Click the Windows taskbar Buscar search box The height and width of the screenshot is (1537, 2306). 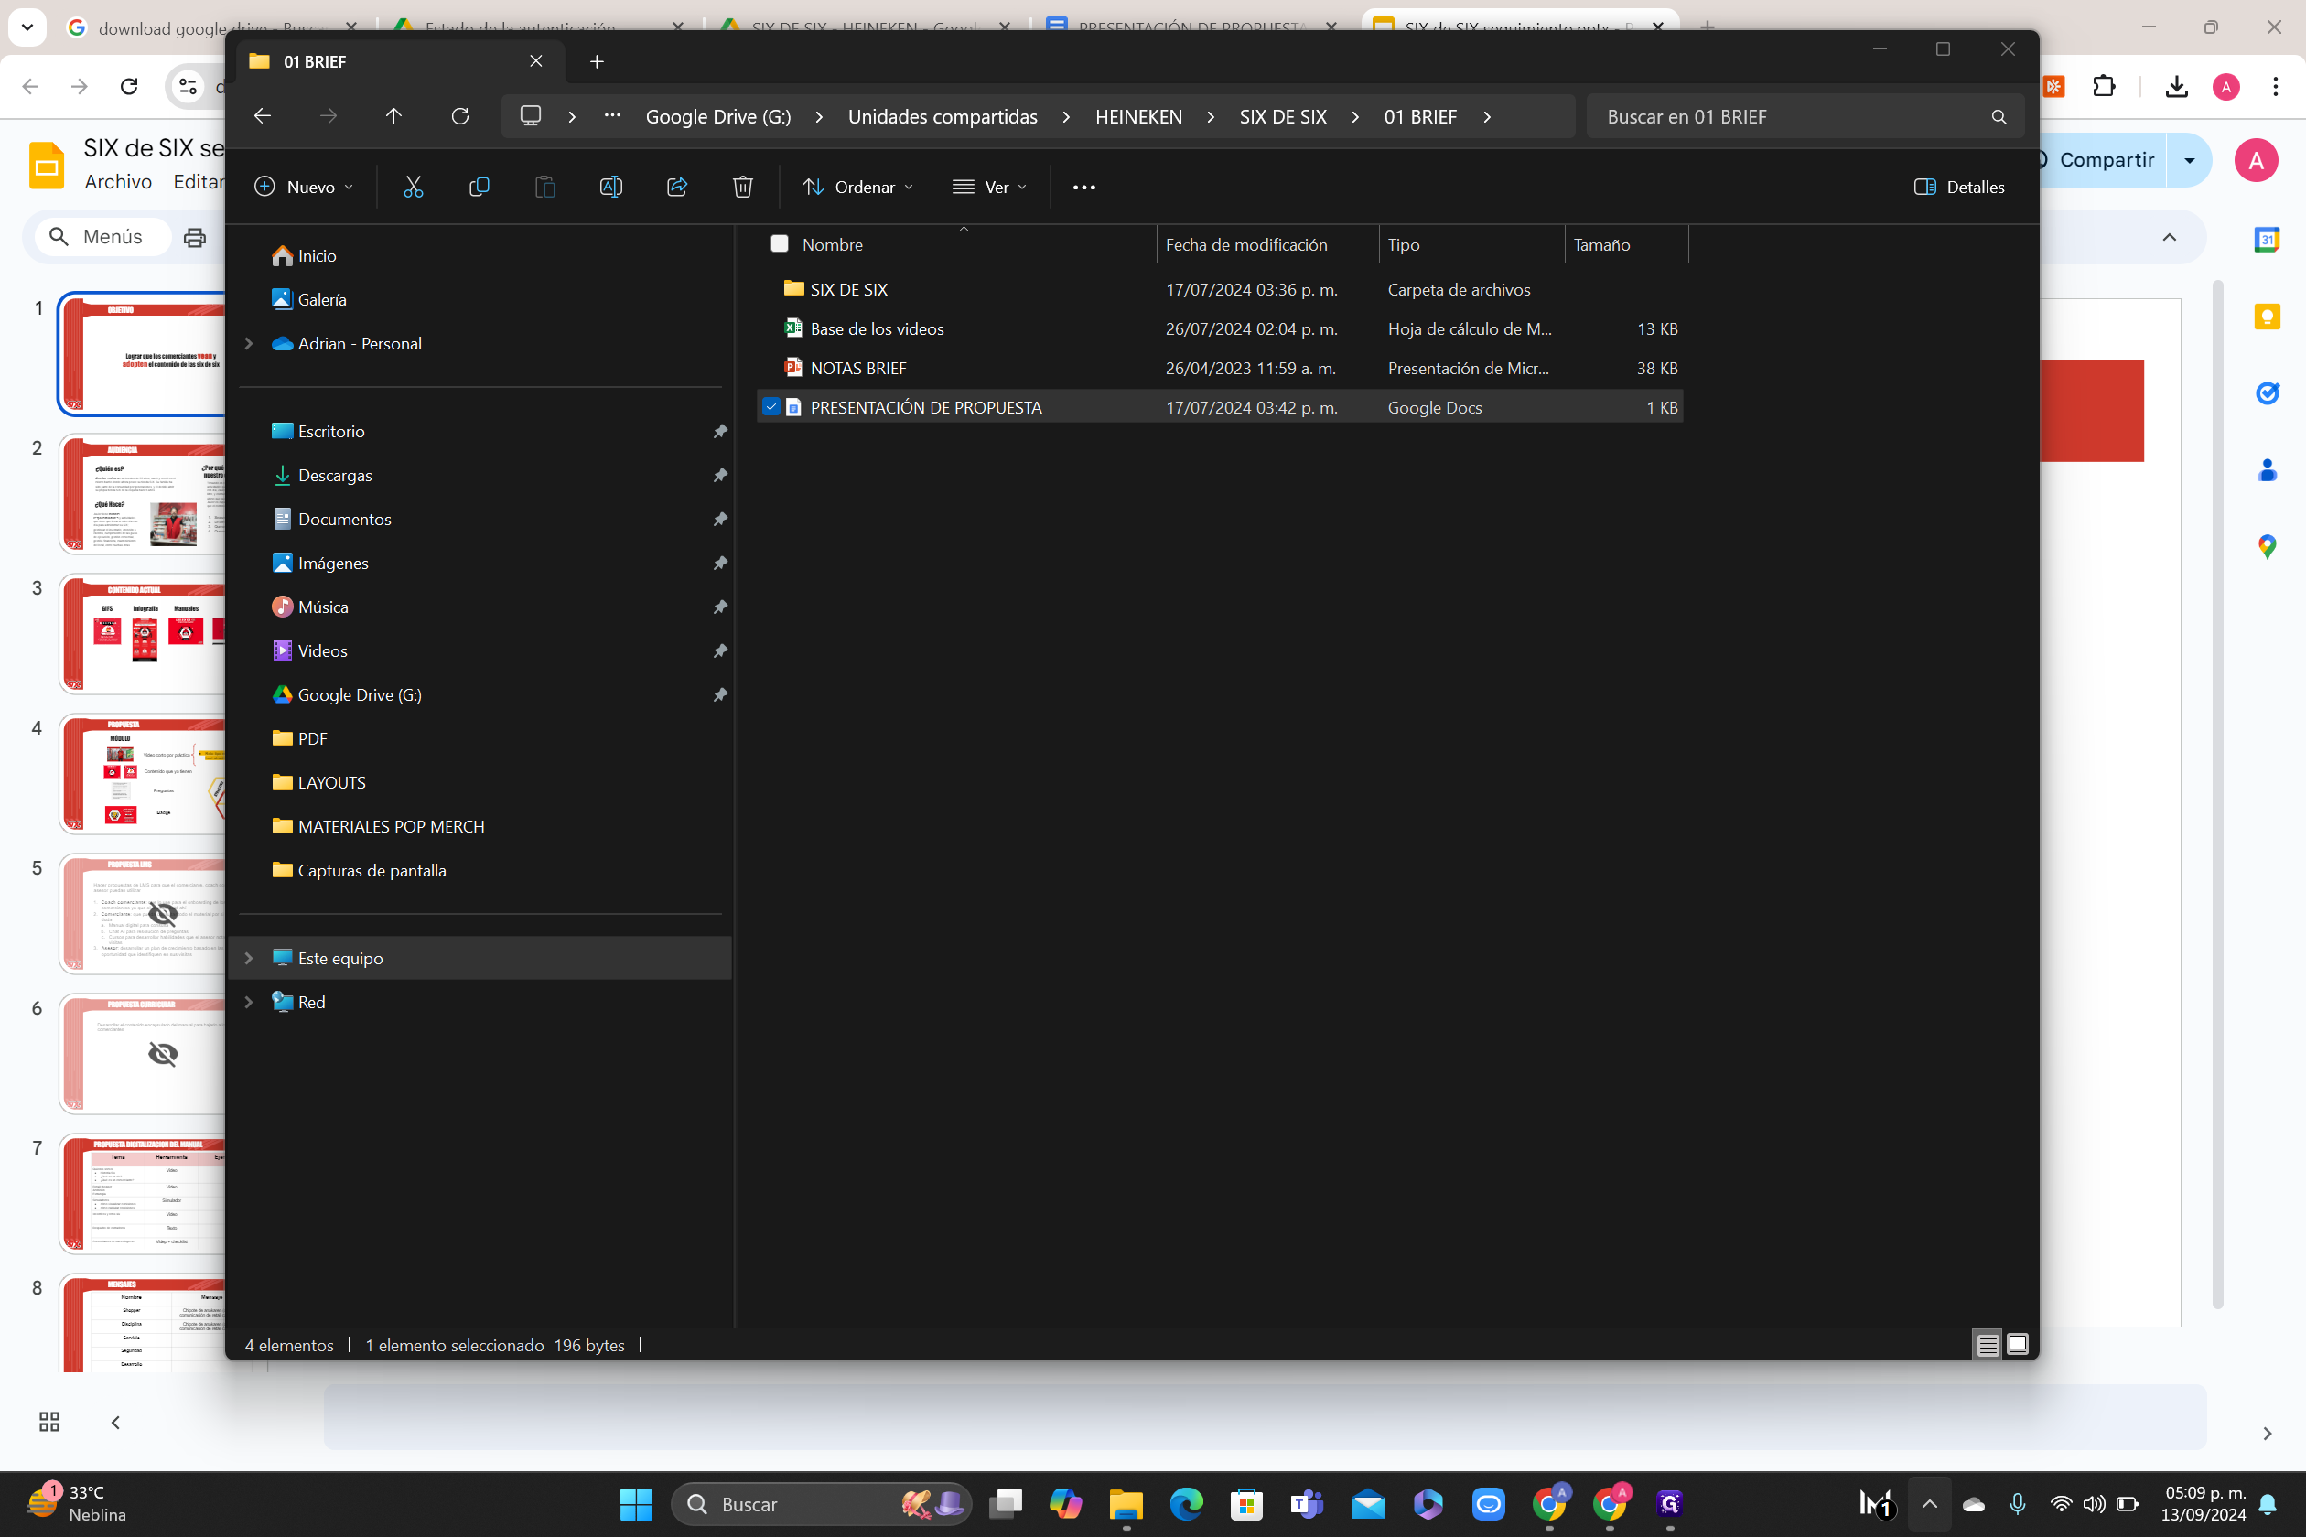coord(821,1504)
